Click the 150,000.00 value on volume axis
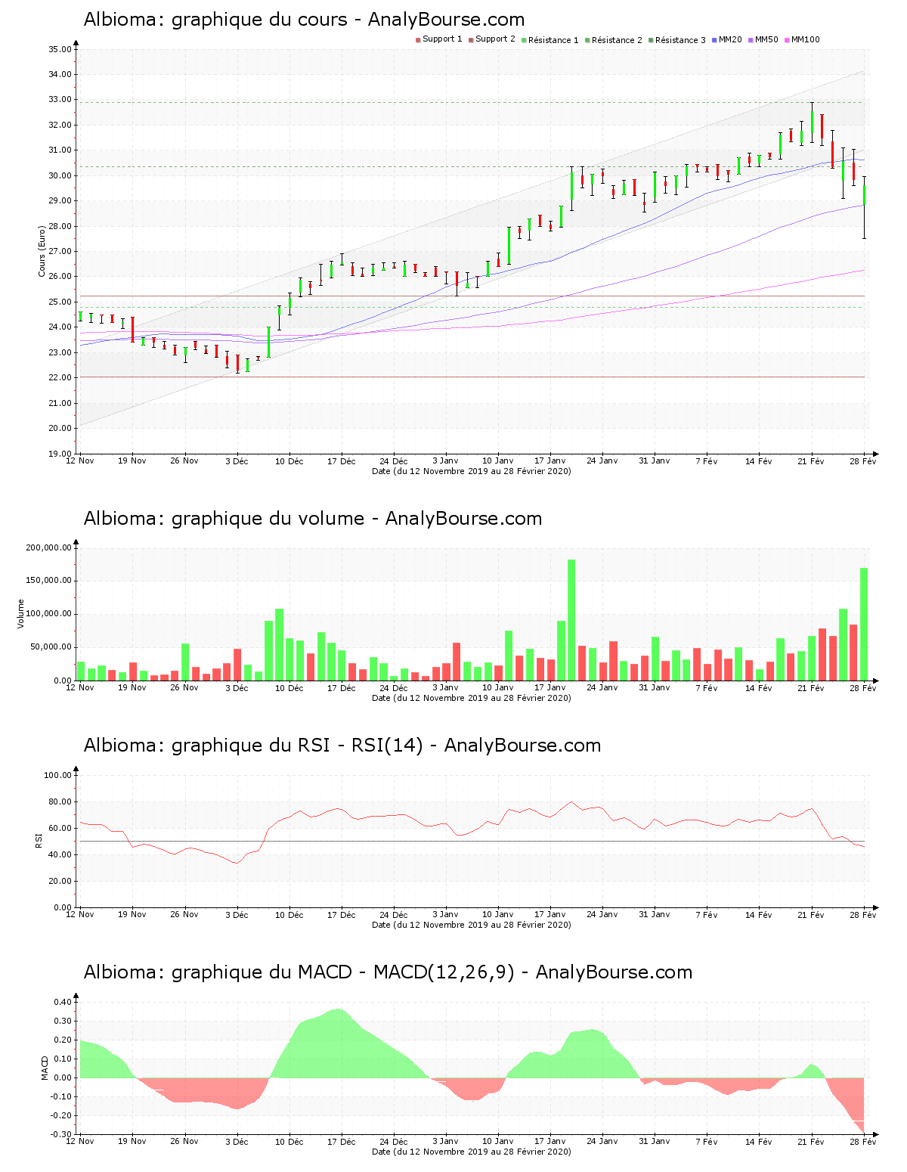 (48, 581)
